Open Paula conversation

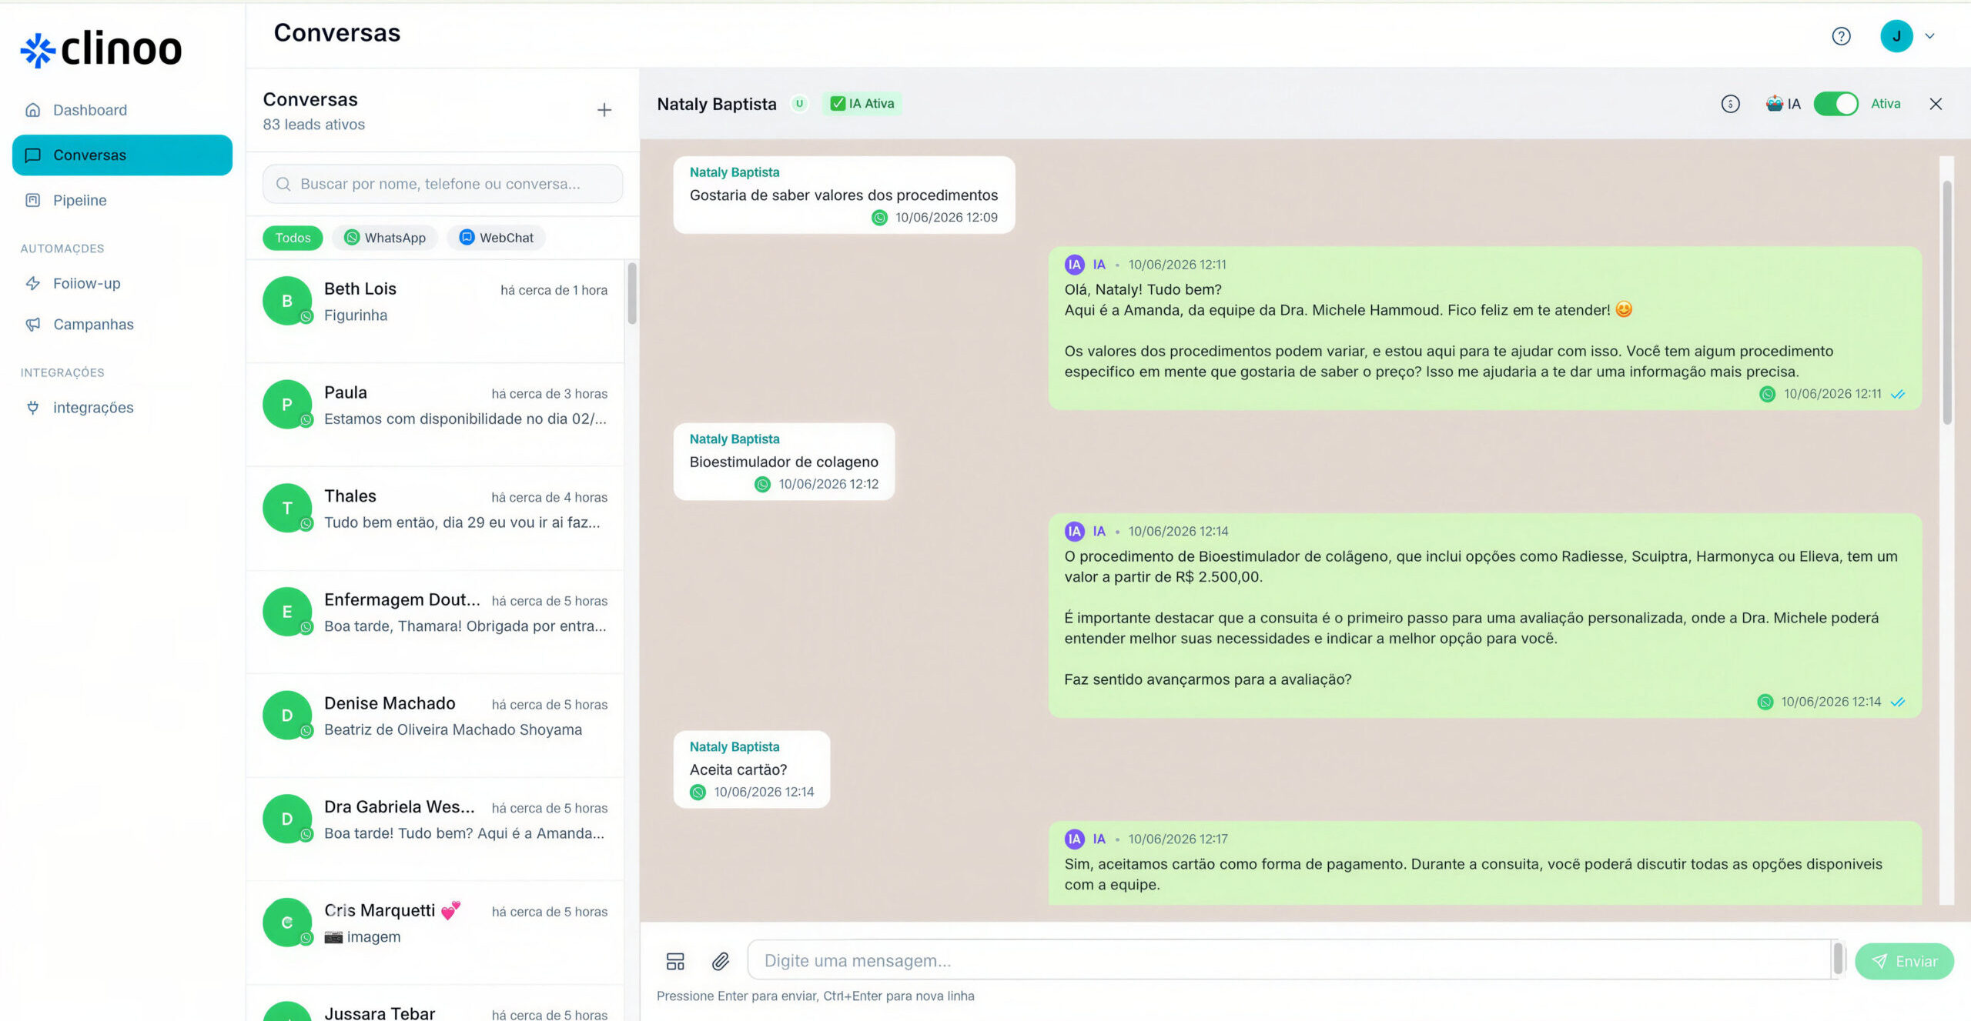click(435, 415)
